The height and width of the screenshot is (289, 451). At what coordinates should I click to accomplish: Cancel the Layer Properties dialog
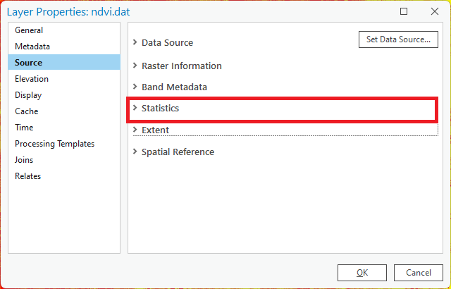[x=418, y=273]
